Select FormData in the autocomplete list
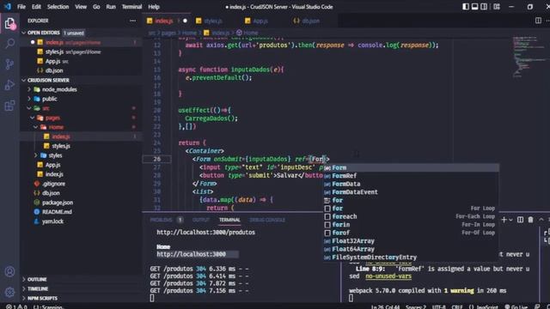 click(411, 184)
